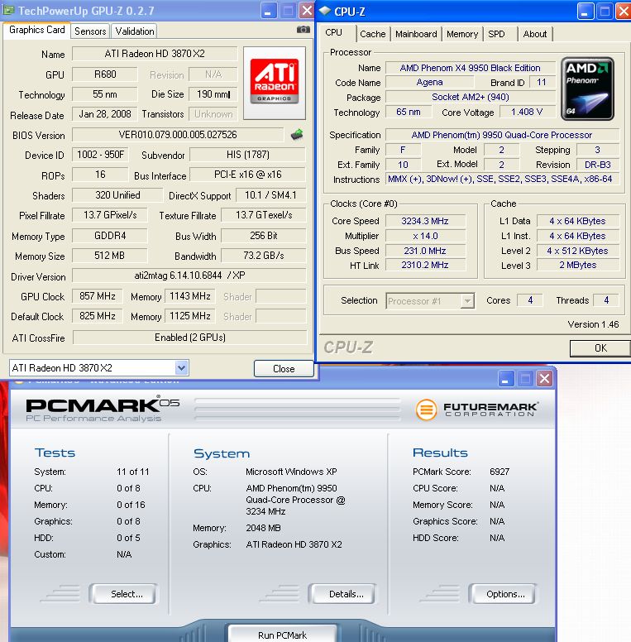This screenshot has width=631, height=642.
Task: Open the Mainboard tab in CPU-Z
Action: tap(416, 34)
